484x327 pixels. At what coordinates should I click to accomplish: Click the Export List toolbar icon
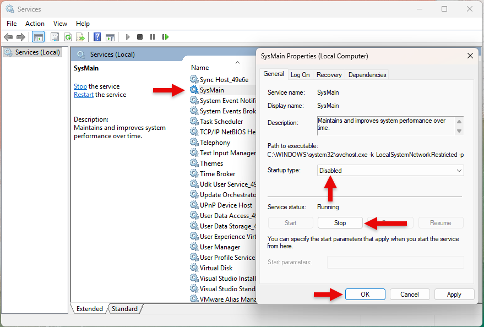(x=80, y=37)
